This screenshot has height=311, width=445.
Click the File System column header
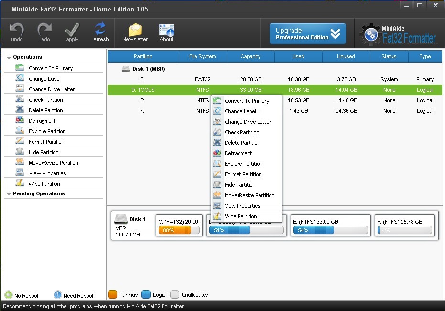tap(203, 56)
